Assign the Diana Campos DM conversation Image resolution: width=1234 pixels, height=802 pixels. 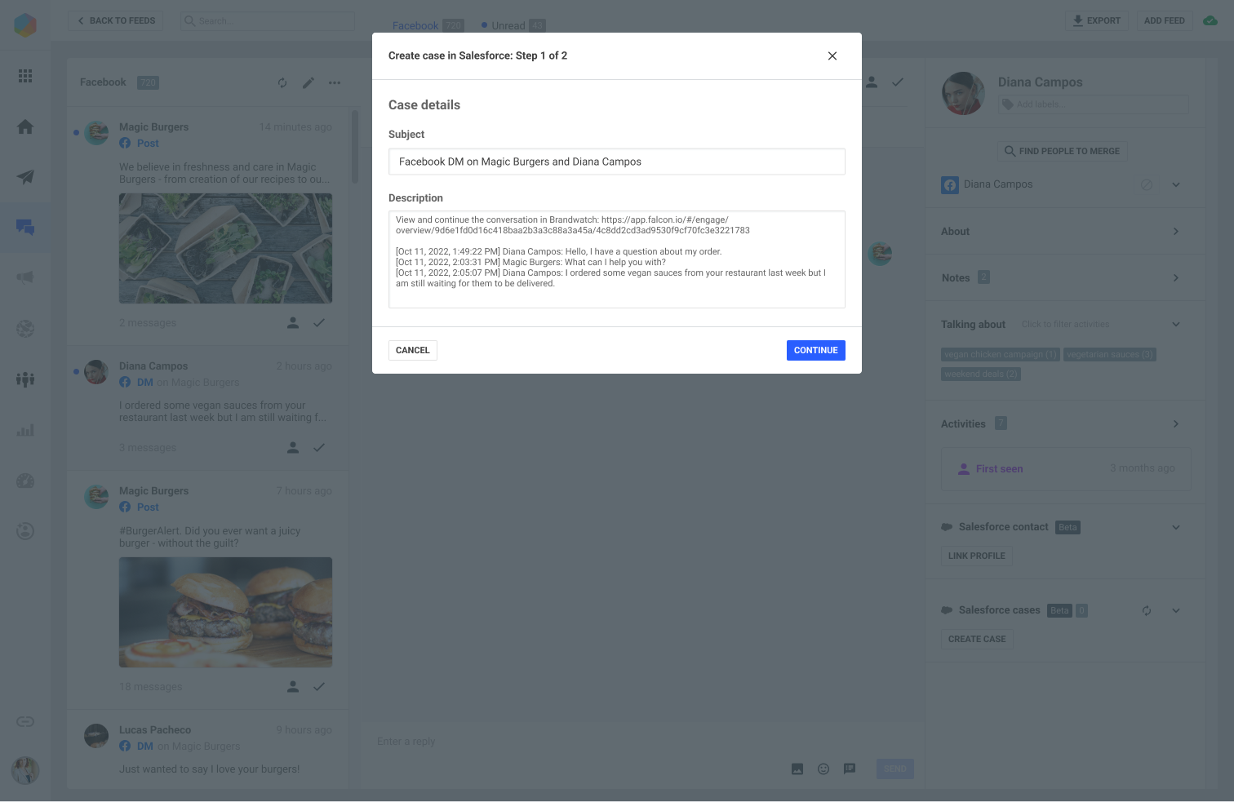(293, 448)
